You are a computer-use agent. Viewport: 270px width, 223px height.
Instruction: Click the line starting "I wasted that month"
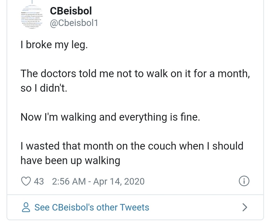click(x=132, y=146)
